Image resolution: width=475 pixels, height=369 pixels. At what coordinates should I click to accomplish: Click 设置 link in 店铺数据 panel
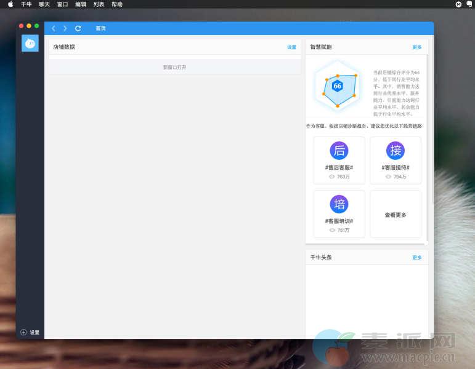[291, 47]
